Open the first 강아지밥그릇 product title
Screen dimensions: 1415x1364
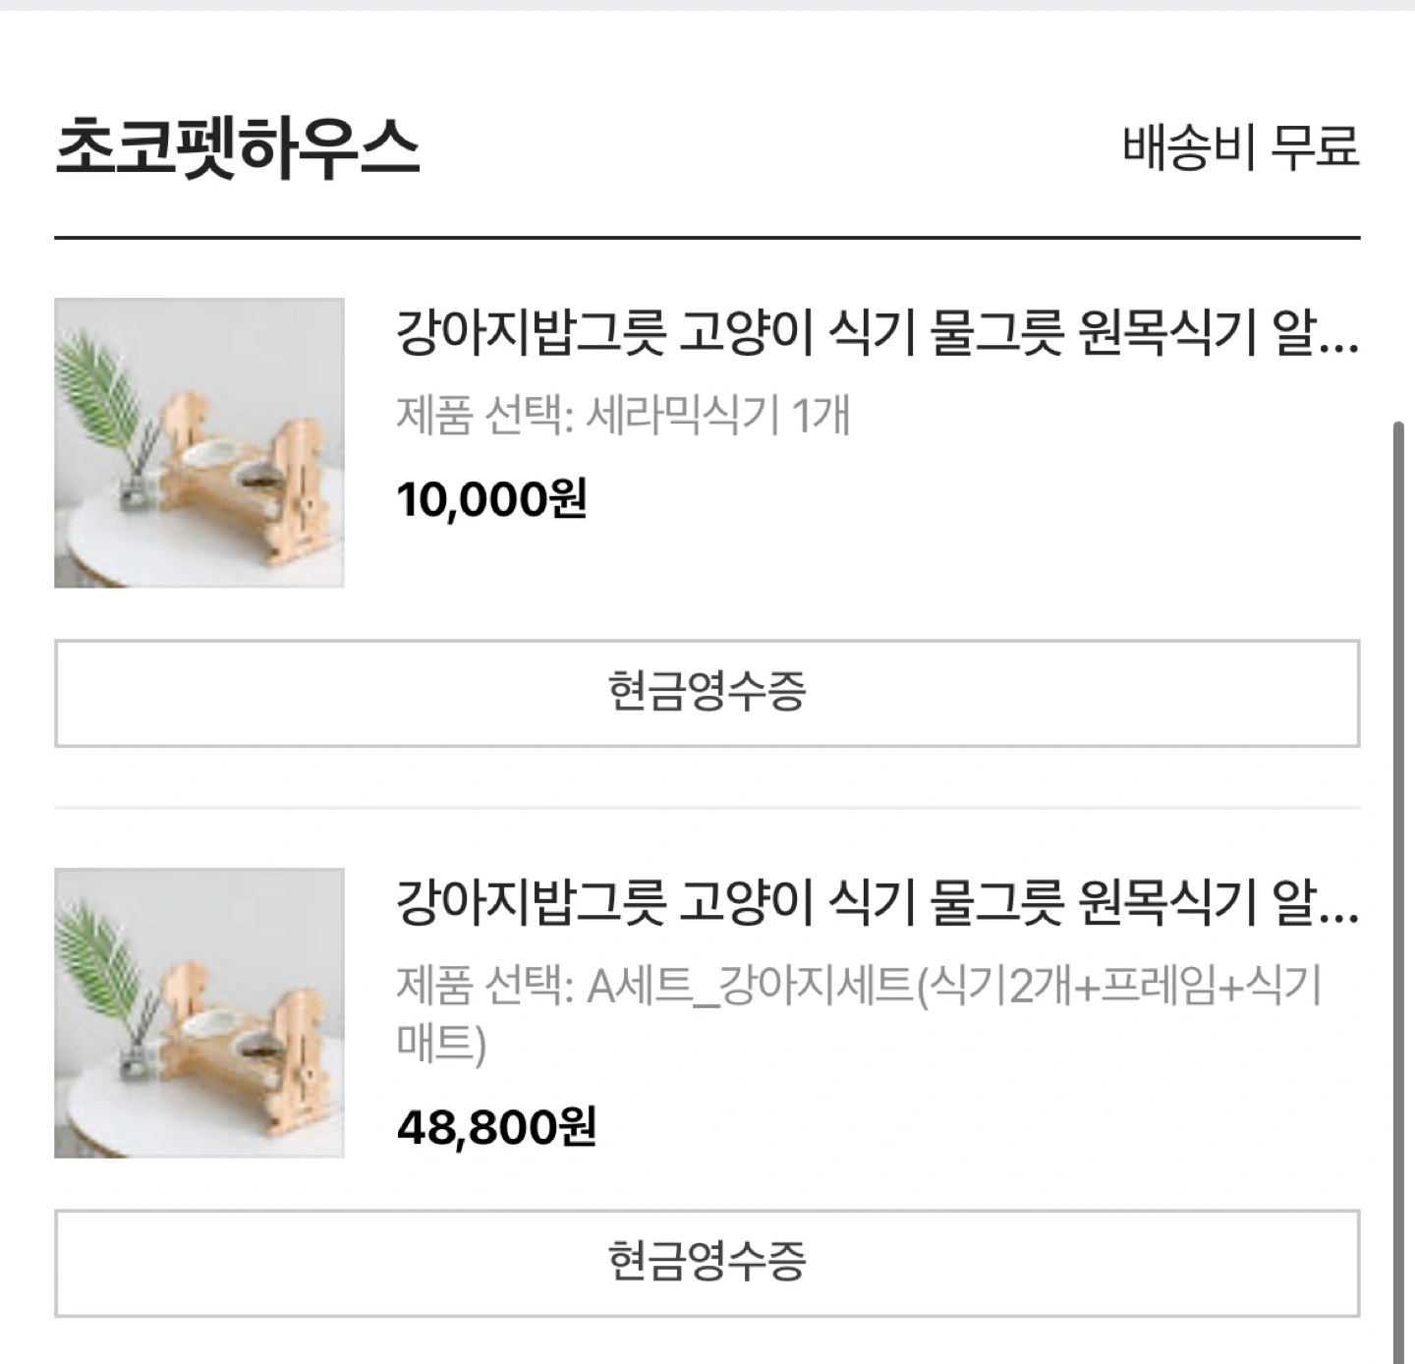[x=855, y=333]
